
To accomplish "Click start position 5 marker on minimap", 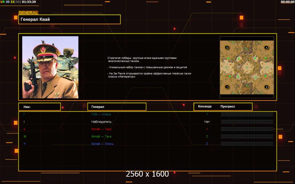I will click(x=227, y=48).
